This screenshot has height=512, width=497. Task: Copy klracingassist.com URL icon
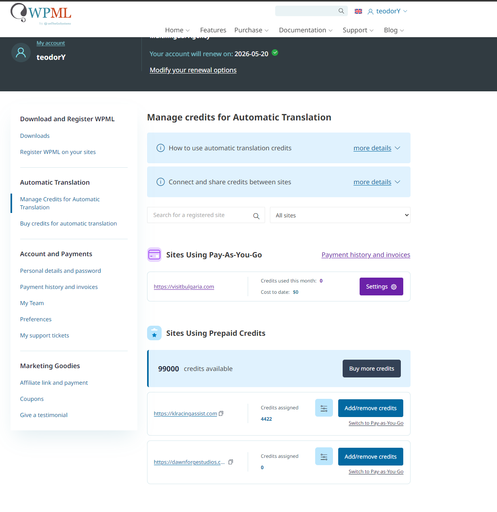coord(221,413)
